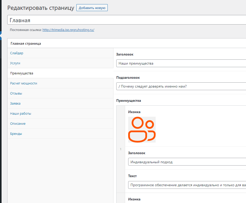Image resolution: width=246 pixels, height=203 pixels.
Task: Open the permalink trimedia.isp.regruhosting.ru
Action: 68,30
